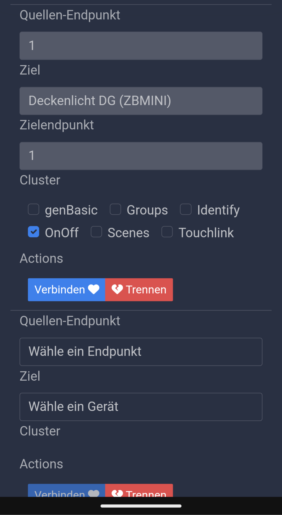Expand the Zielendpunkt dropdown
Screen dimensions: 282x515
141,156
